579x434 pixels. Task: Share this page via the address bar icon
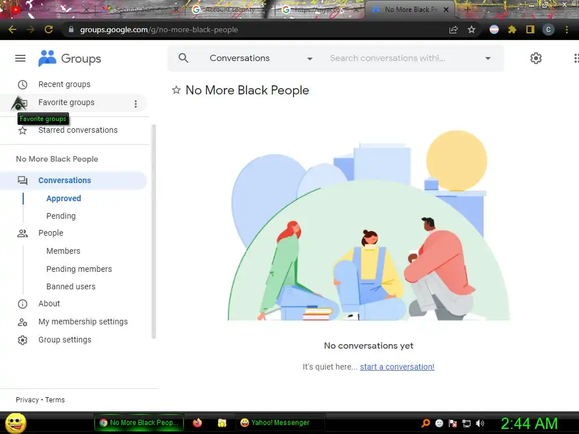click(453, 29)
